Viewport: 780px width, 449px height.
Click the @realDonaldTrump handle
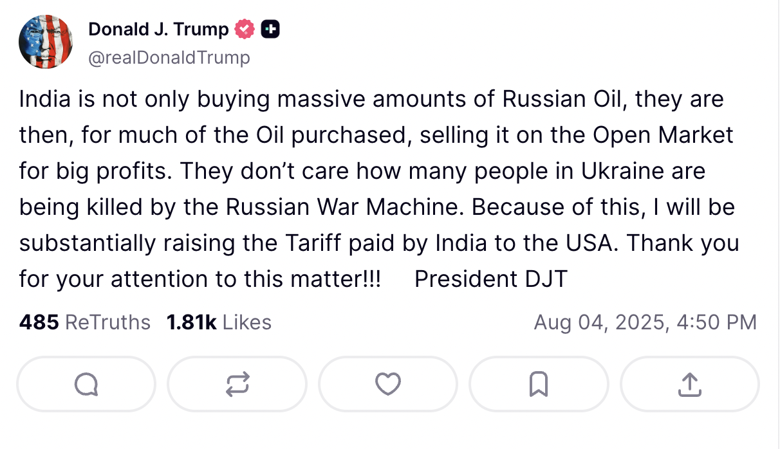(169, 58)
